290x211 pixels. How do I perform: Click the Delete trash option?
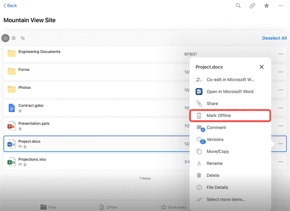click(213, 175)
